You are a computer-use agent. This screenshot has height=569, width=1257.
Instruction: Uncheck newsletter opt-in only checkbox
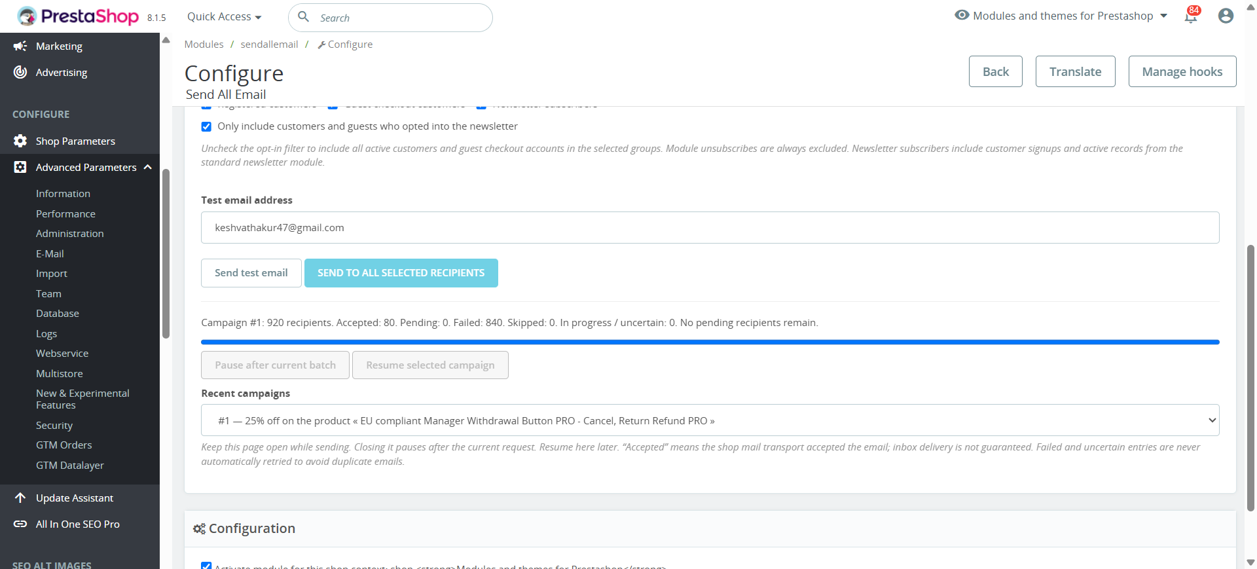point(206,126)
